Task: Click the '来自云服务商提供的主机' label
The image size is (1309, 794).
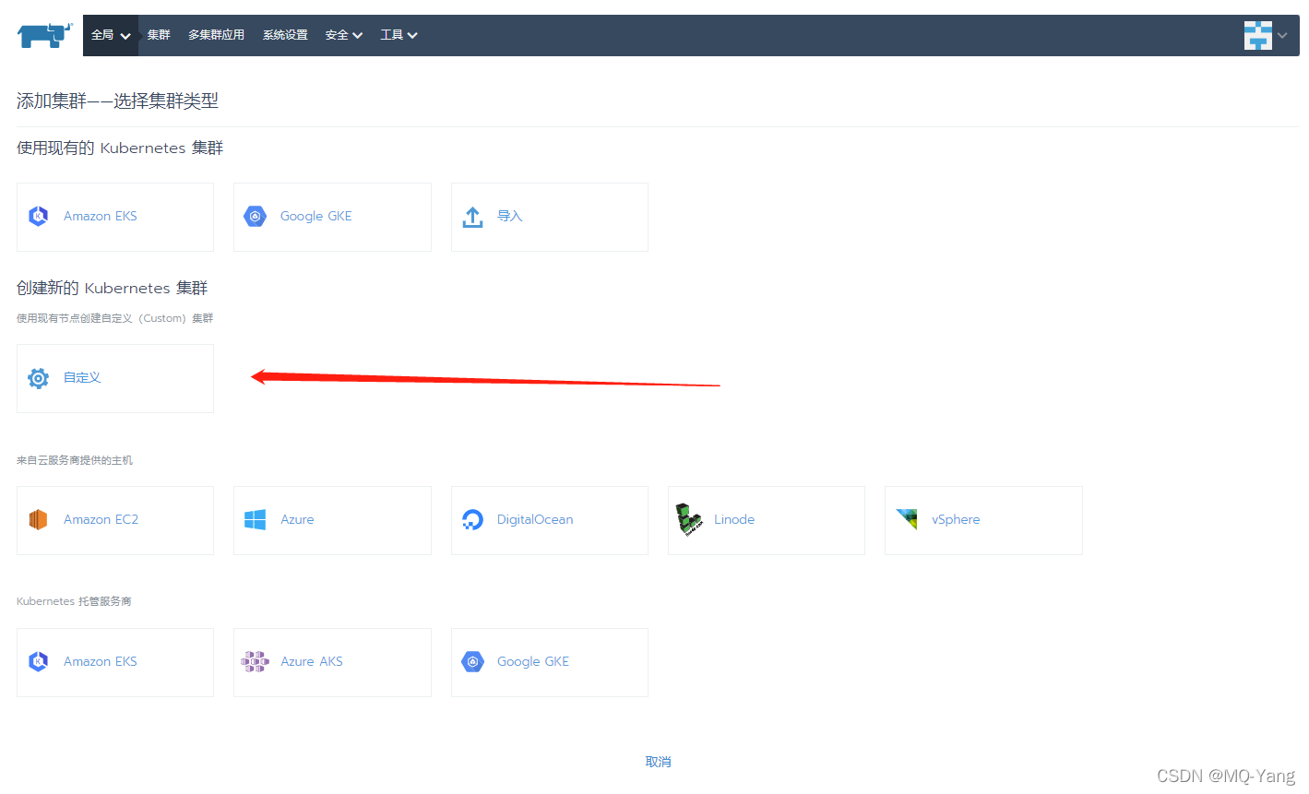Action: (75, 460)
